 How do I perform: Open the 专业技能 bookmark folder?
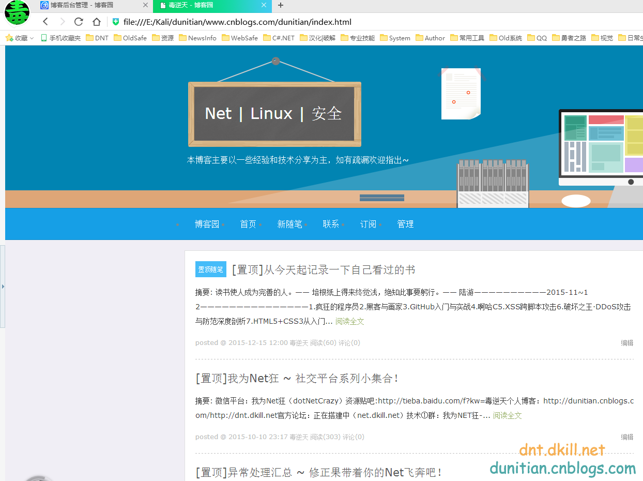pyautogui.click(x=358, y=38)
